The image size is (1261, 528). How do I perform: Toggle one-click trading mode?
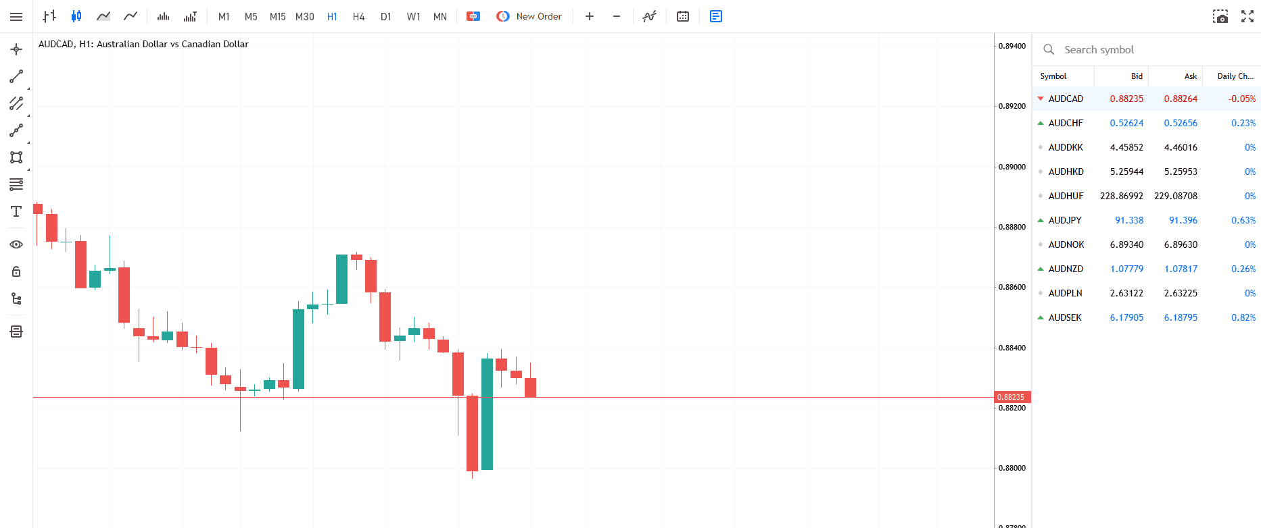[473, 16]
